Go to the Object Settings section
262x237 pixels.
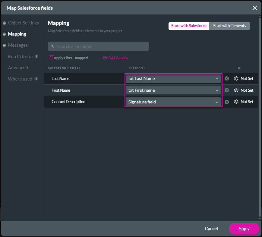click(23, 23)
